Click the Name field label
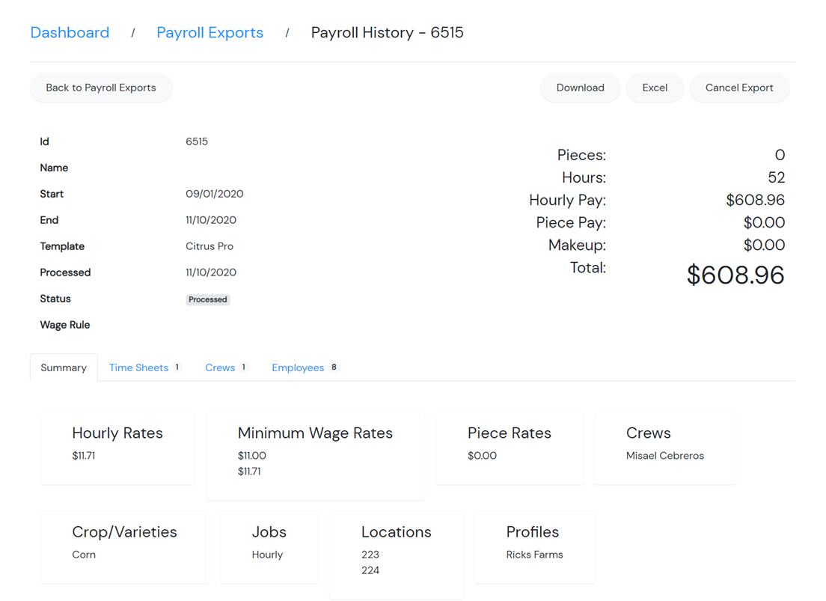Image resolution: width=826 pixels, height=601 pixels. [x=54, y=168]
